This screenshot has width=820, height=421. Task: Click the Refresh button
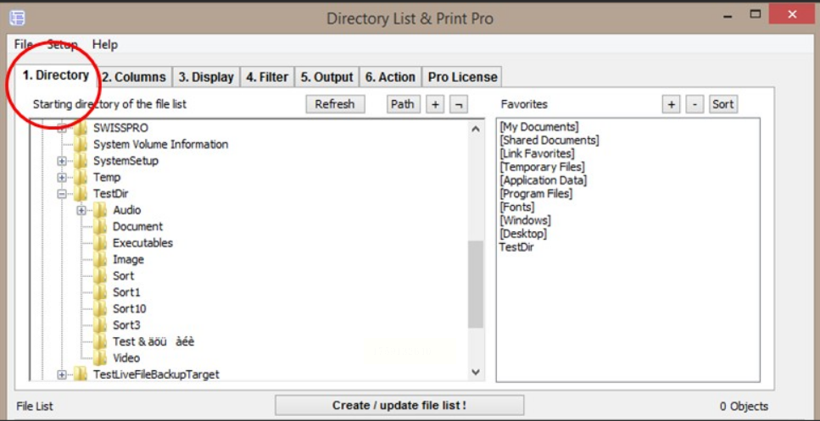click(335, 104)
